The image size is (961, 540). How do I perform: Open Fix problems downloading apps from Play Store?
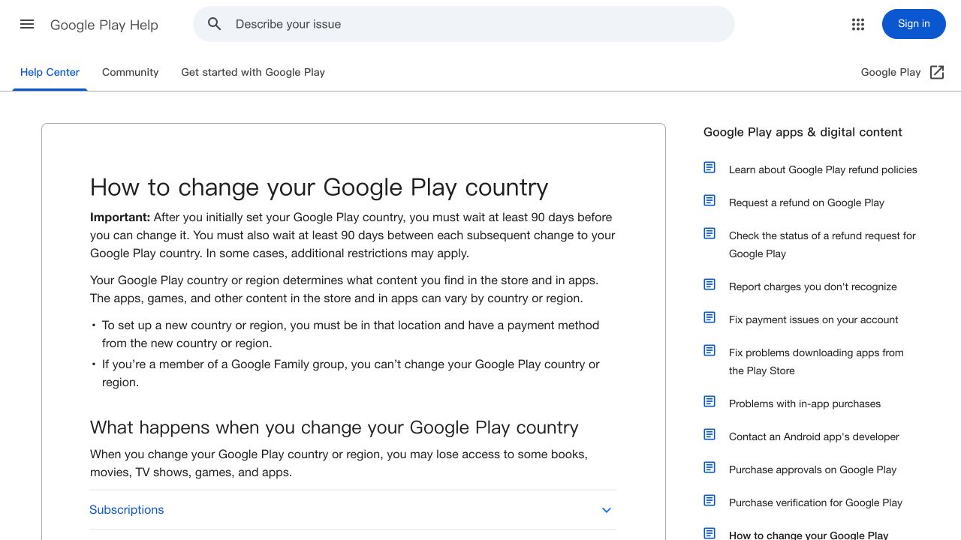(816, 361)
